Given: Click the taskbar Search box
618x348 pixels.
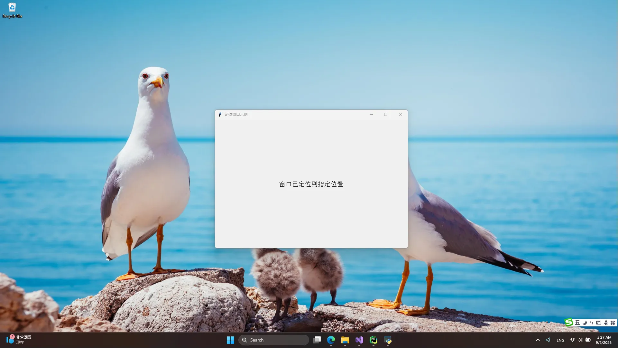Looking at the screenshot, I should 273,340.
